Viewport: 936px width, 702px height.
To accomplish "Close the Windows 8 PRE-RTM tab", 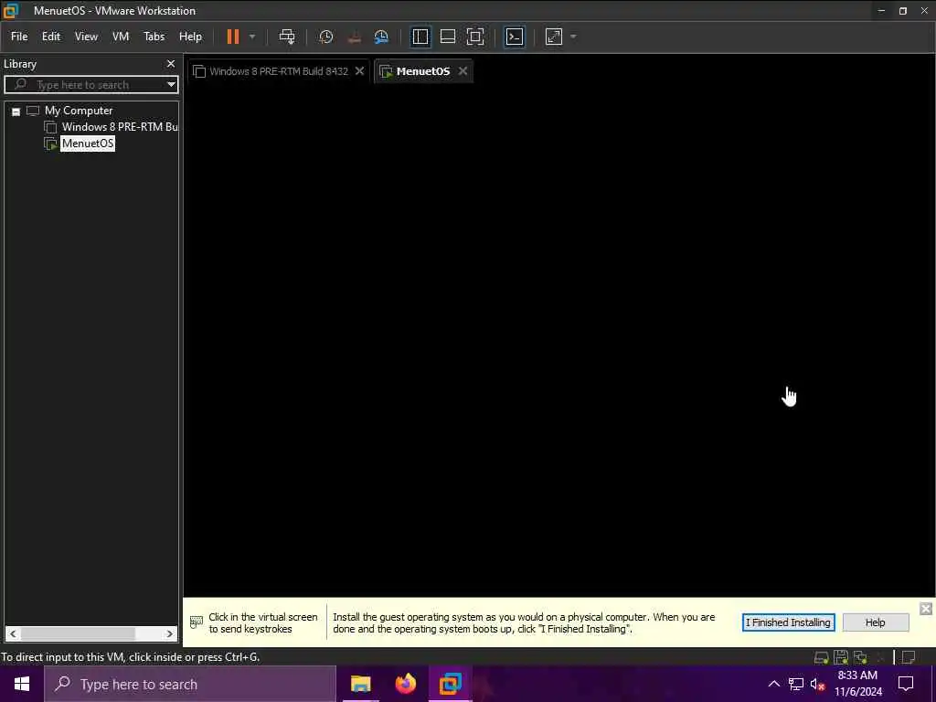I will click(x=359, y=71).
